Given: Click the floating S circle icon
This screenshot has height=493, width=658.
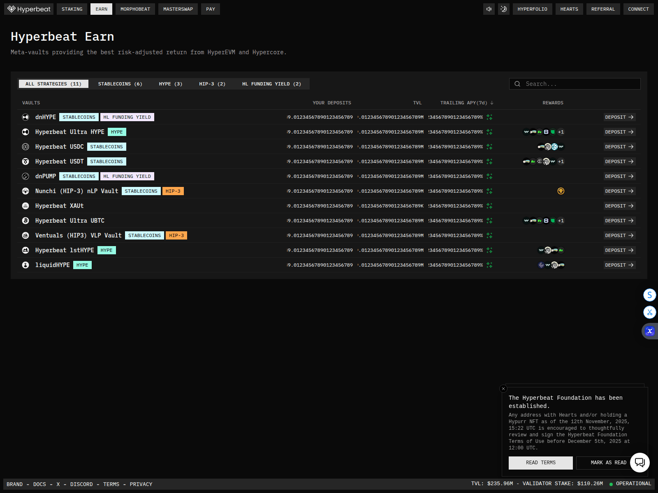Looking at the screenshot, I should [649, 295].
